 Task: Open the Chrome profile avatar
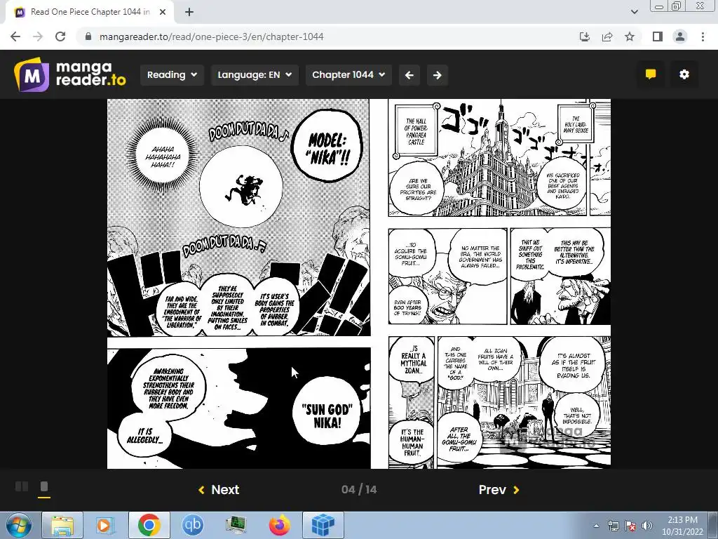click(x=680, y=36)
